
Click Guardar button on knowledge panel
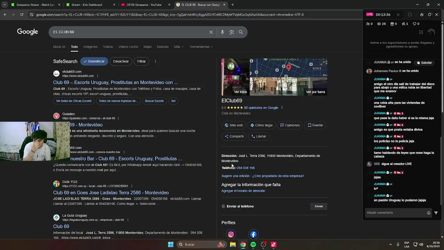(x=315, y=125)
